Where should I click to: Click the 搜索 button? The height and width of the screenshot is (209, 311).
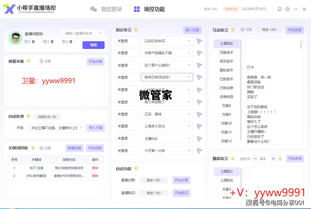[93, 45]
